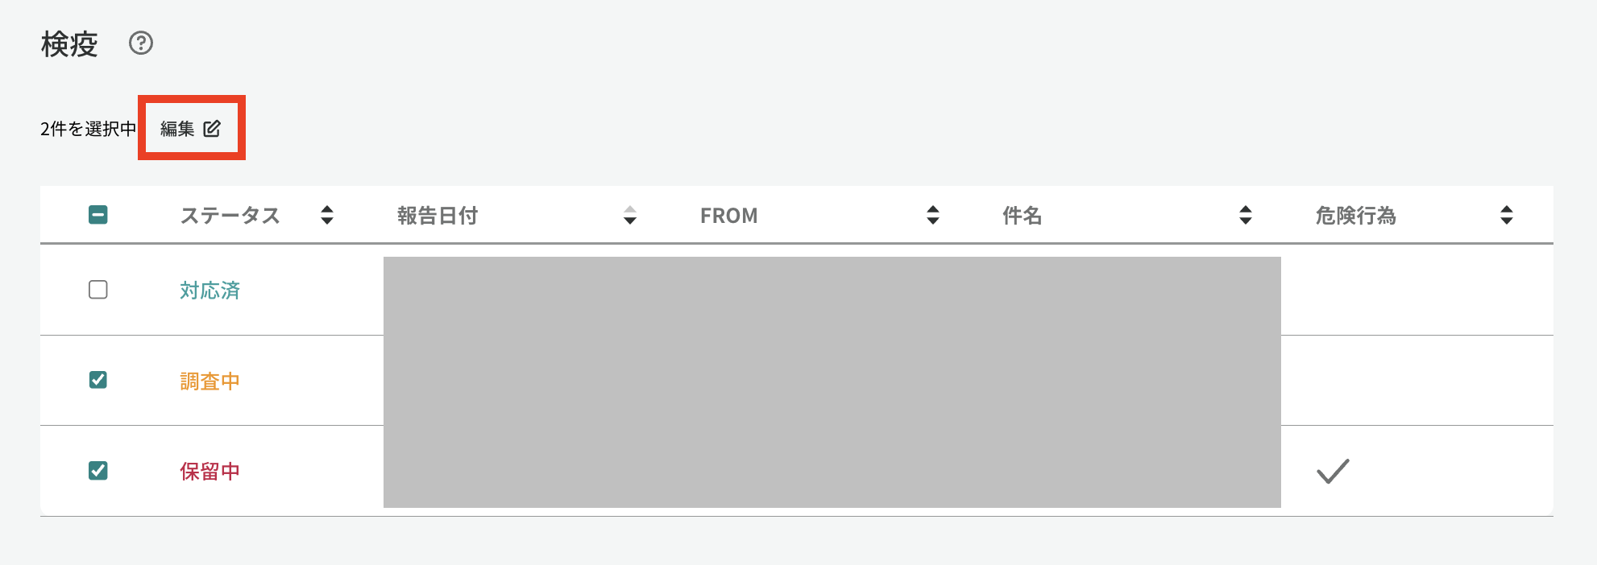This screenshot has width=1597, height=565.
Task: Sort by 危険行為 column arrows
Action: point(1507,215)
